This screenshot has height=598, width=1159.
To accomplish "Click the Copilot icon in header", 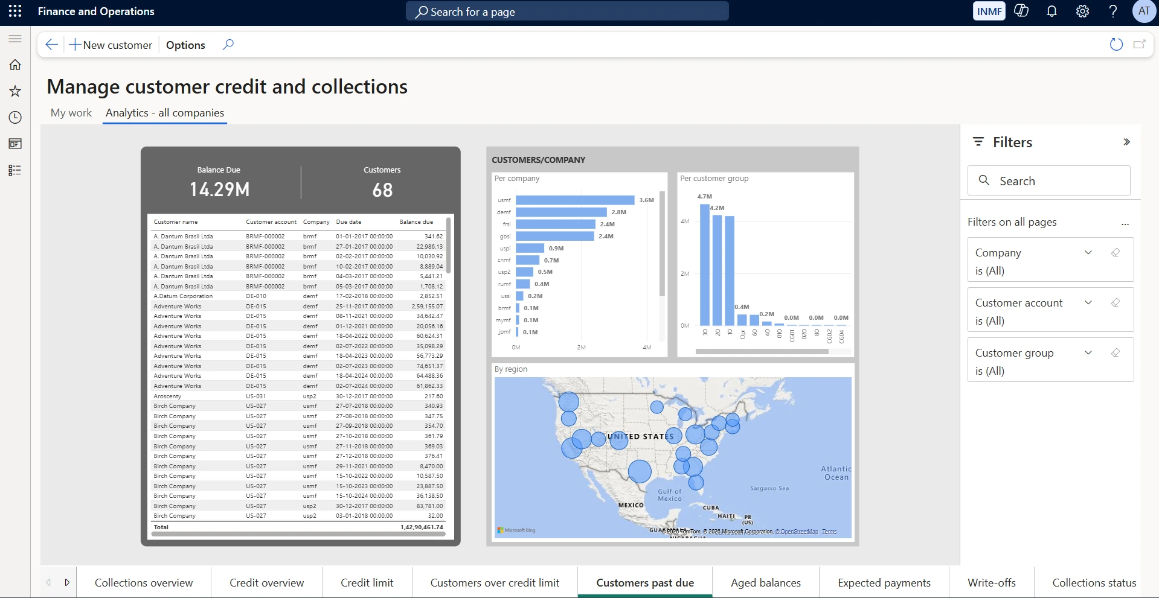I will (1021, 11).
